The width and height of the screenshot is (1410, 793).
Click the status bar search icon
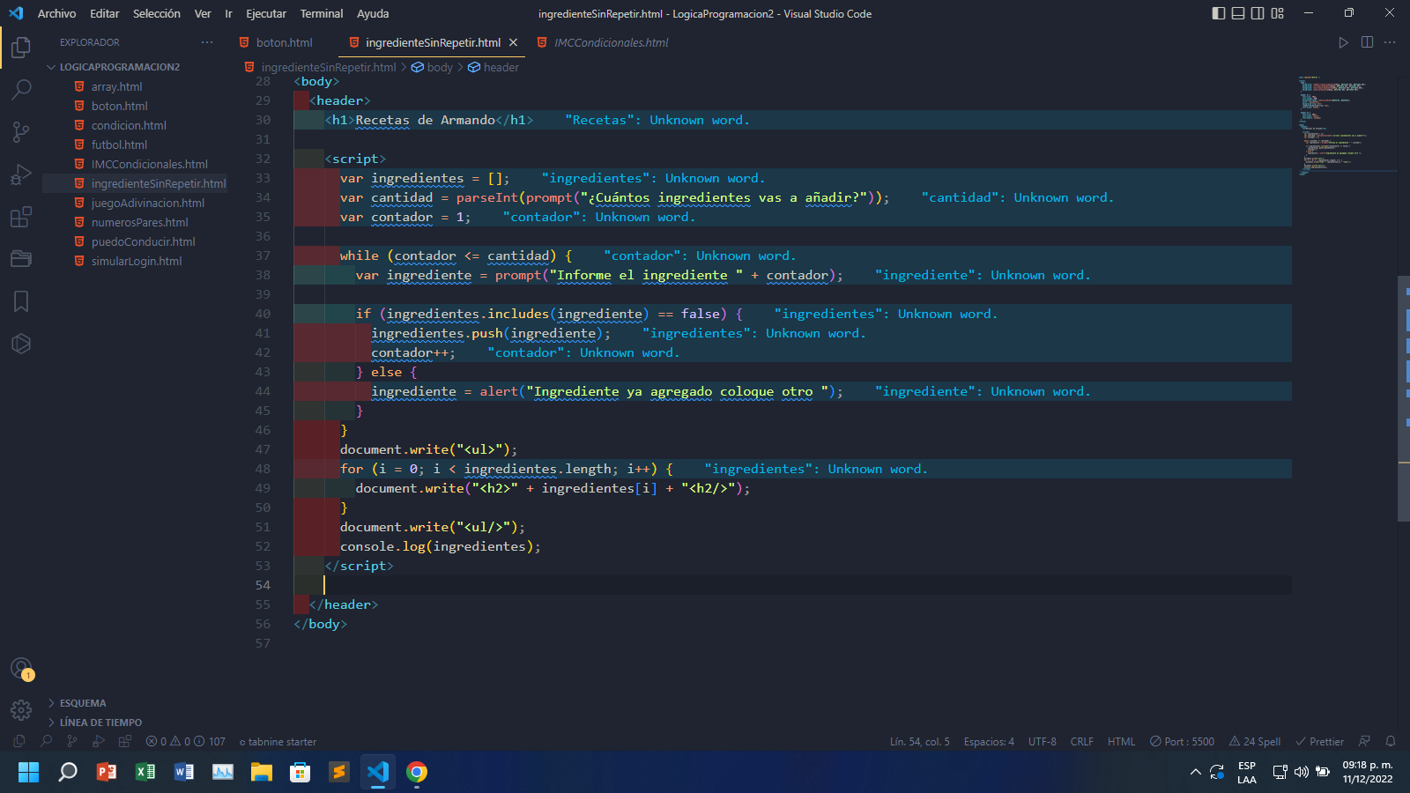coord(46,741)
